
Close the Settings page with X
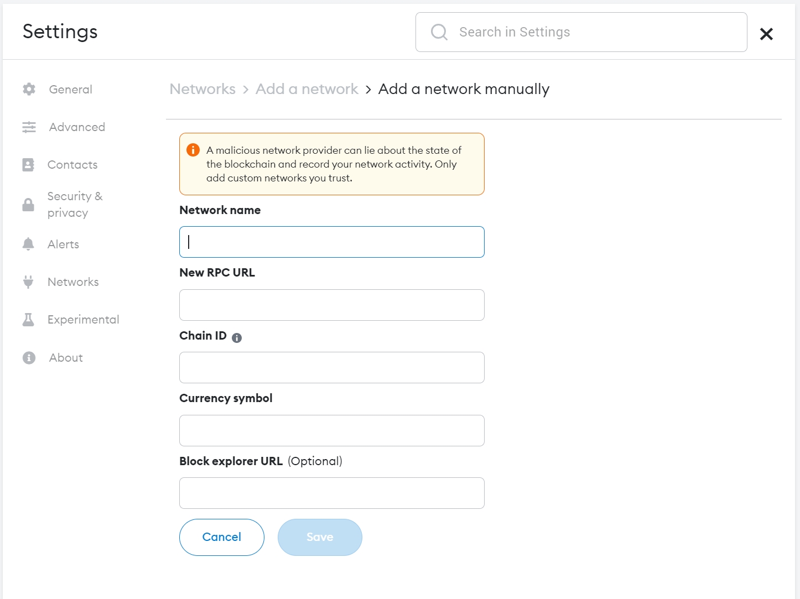tap(766, 34)
